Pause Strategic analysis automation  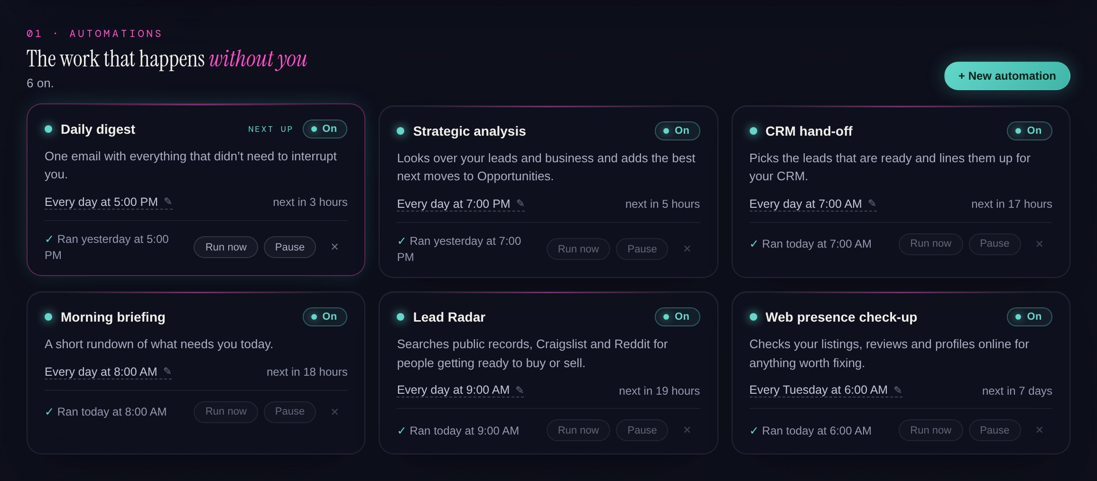point(642,249)
